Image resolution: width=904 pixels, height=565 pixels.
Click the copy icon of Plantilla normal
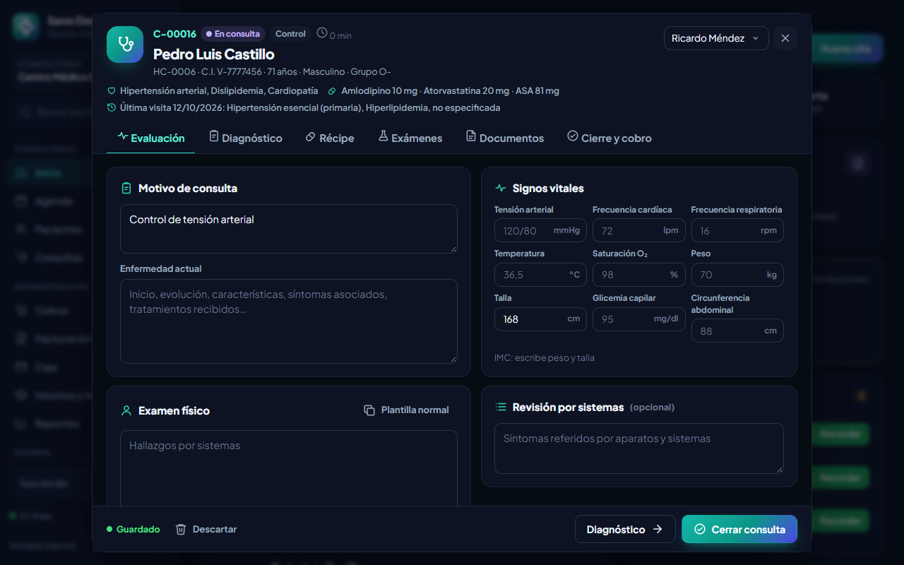tap(369, 410)
